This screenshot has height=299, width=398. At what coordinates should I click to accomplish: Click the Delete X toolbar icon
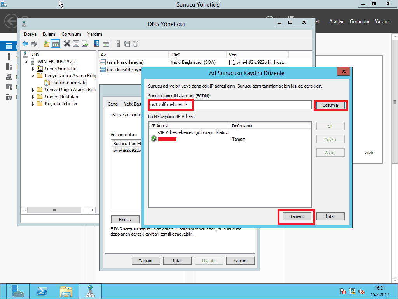67,44
